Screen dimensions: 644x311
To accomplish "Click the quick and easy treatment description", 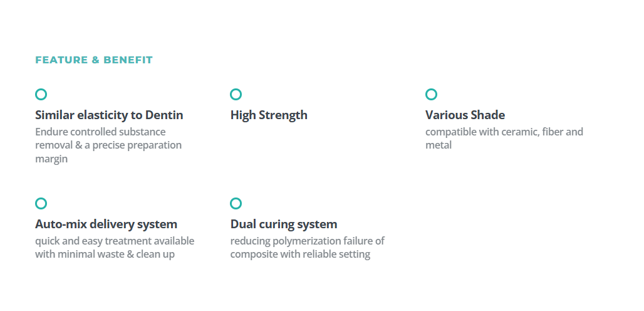I will click(115, 247).
